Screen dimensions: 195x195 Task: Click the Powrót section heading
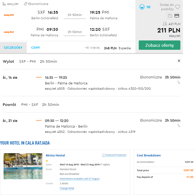(x=9, y=105)
